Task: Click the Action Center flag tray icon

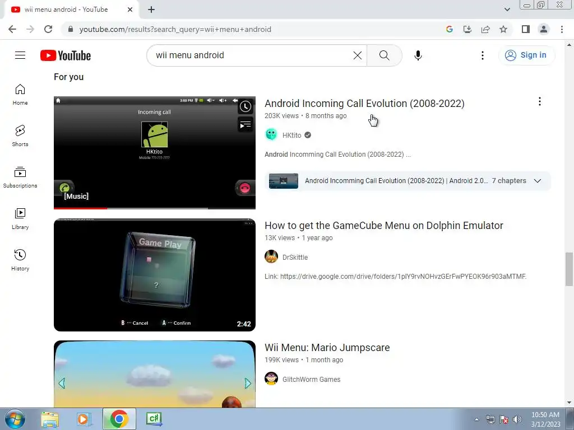Action: [x=504, y=419]
